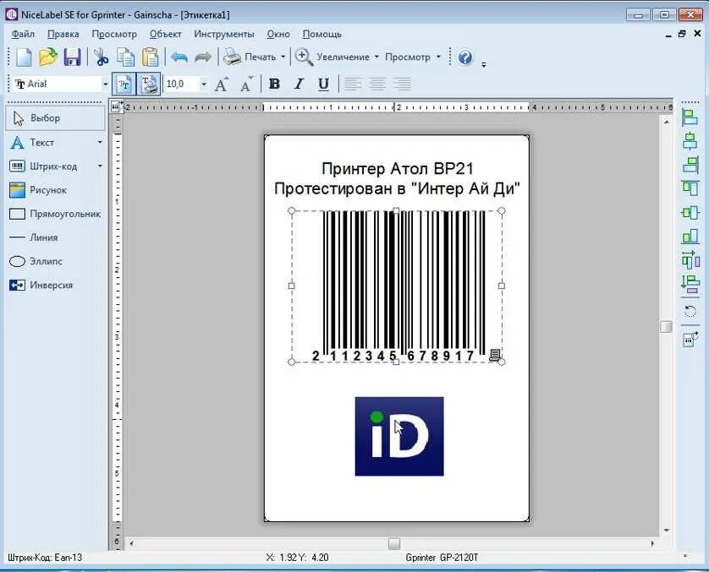Center objects horizontally in right toolbar
Image resolution: width=709 pixels, height=572 pixels.
tap(690, 141)
